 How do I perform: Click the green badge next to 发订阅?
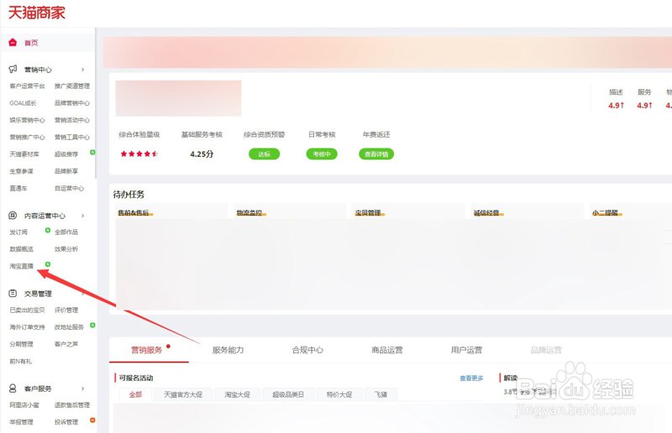48,231
